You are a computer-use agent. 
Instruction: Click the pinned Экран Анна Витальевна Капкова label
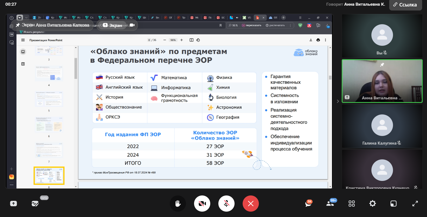pyautogui.click(x=52, y=25)
